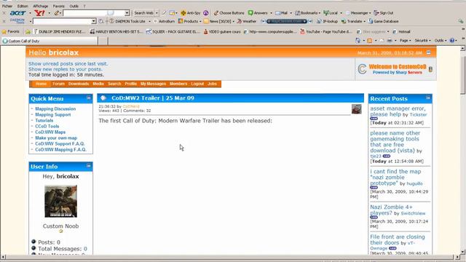The width and height of the screenshot is (466, 262).
Task: Click bricolax avatar image
Action: pyautogui.click(x=60, y=202)
